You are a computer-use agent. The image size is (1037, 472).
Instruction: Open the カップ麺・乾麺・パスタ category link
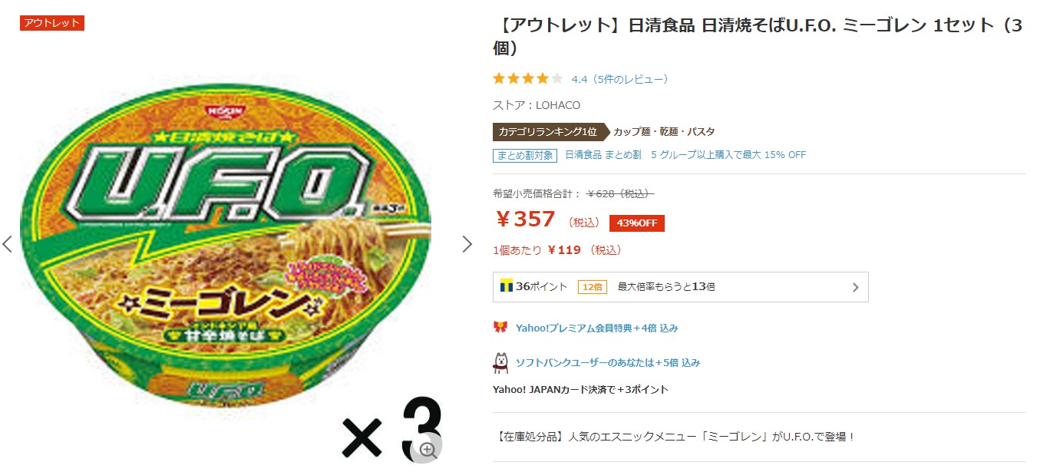click(x=664, y=131)
